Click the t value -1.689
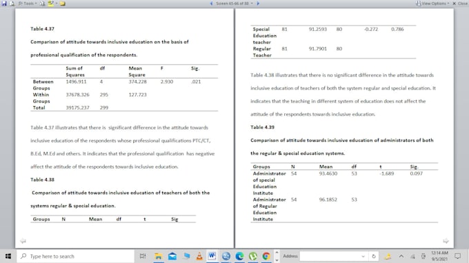 point(386,173)
